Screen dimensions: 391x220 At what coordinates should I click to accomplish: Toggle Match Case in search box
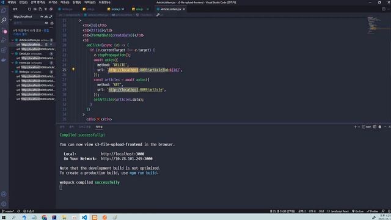pyautogui.click(x=42, y=16)
